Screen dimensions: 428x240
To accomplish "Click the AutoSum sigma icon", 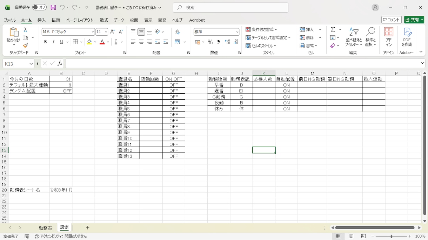I will [x=333, y=29].
